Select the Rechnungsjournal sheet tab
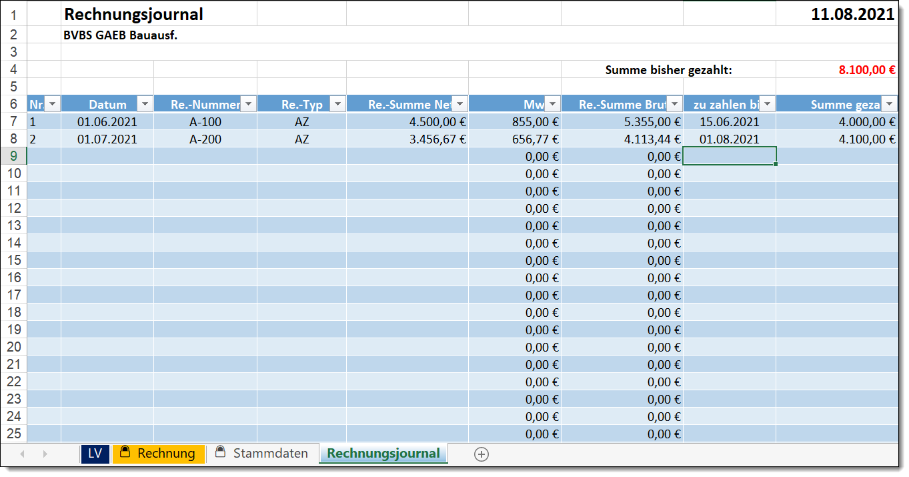 tap(383, 454)
